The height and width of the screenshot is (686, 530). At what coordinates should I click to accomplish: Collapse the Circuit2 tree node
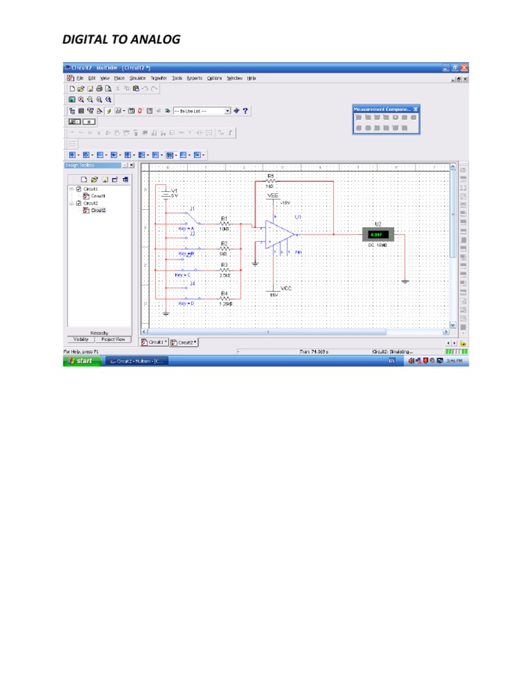point(71,203)
